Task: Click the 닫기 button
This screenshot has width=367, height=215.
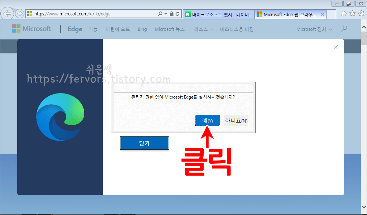Action: coord(144,143)
